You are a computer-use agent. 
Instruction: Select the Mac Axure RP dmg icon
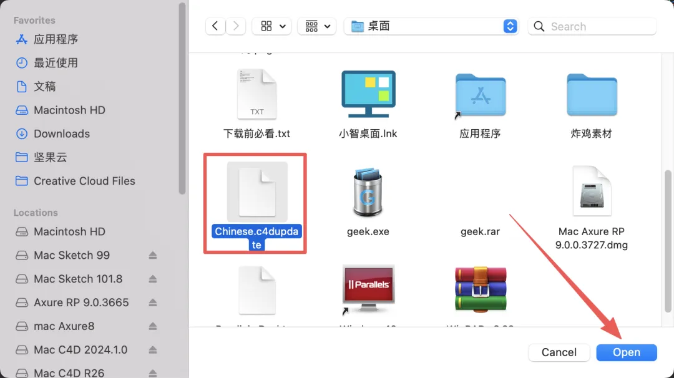coord(592,191)
